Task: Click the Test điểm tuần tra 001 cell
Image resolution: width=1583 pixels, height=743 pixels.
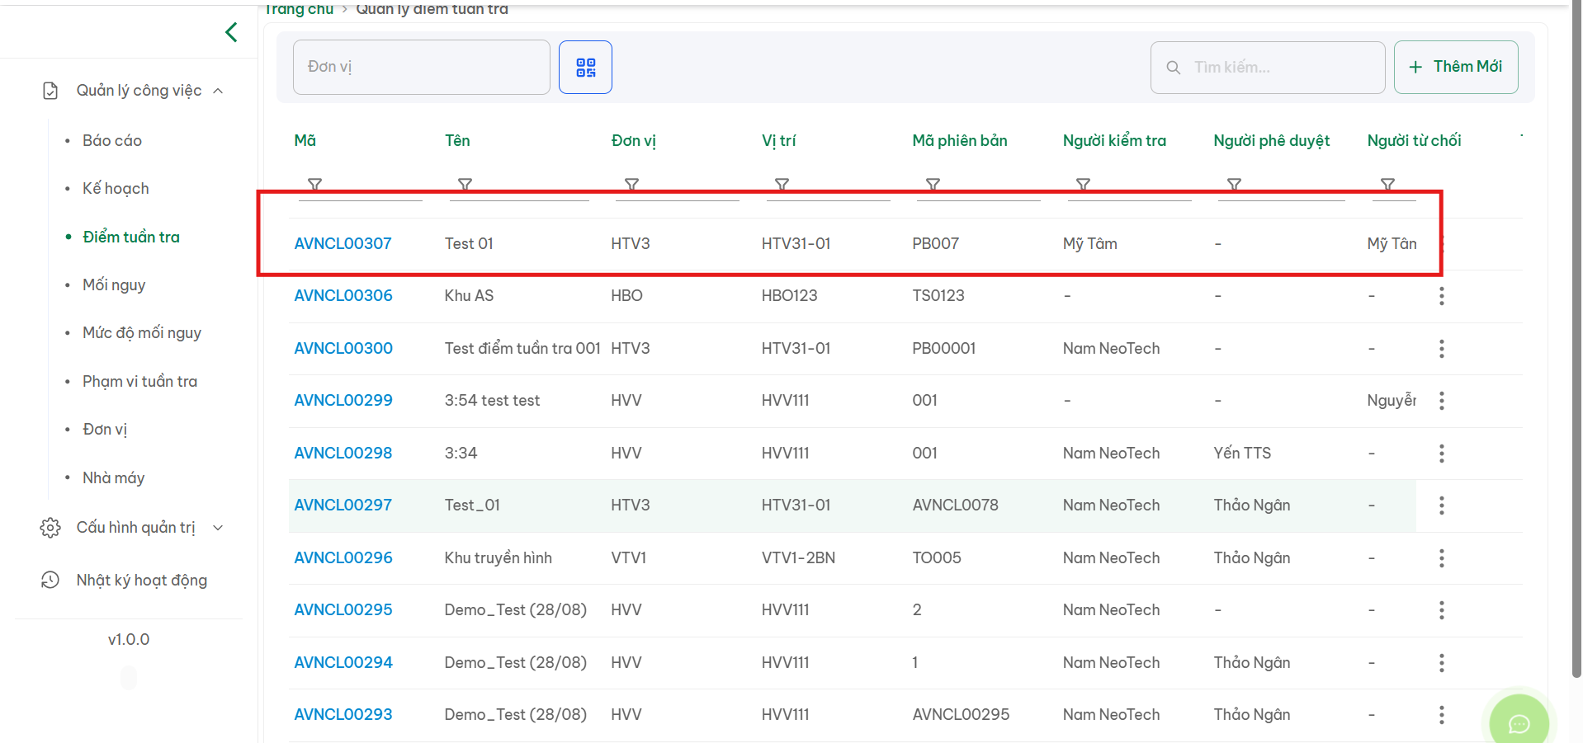Action: [522, 349]
